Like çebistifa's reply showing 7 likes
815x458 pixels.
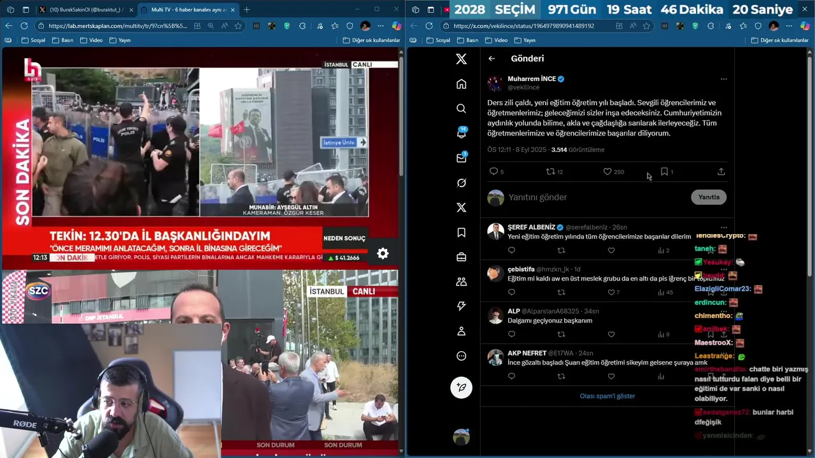point(611,293)
